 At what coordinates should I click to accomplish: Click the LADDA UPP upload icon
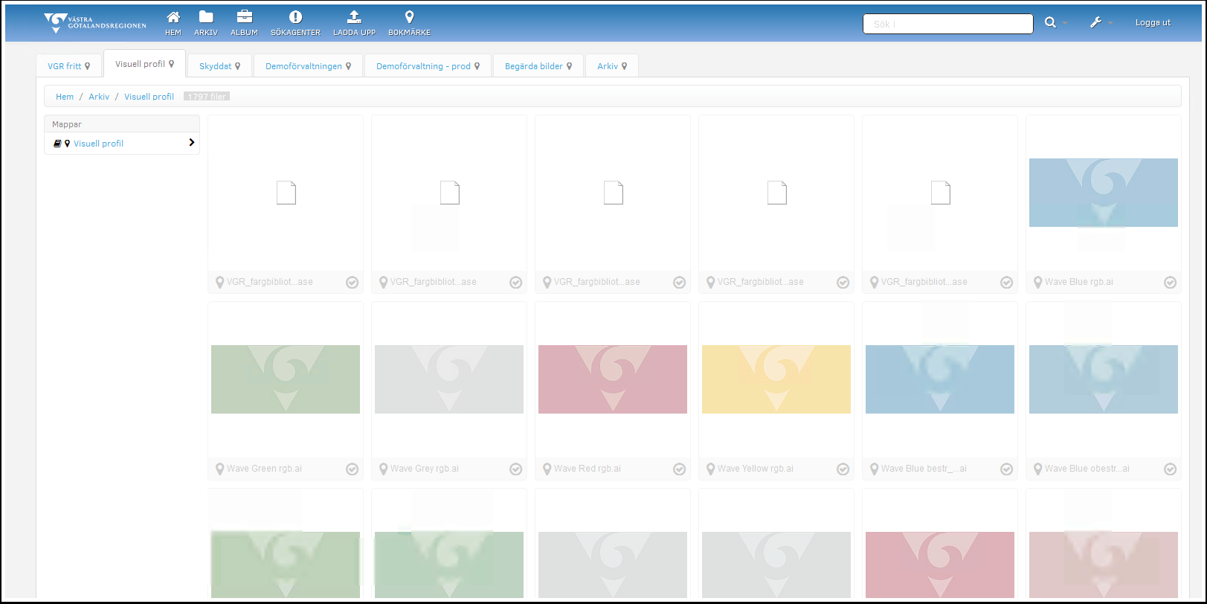354,17
